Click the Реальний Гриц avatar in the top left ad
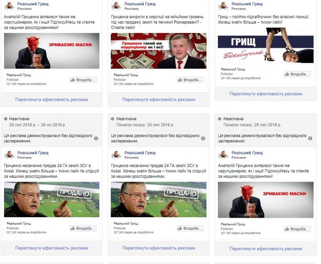This screenshot has width=321, height=264. coord(9,6)
